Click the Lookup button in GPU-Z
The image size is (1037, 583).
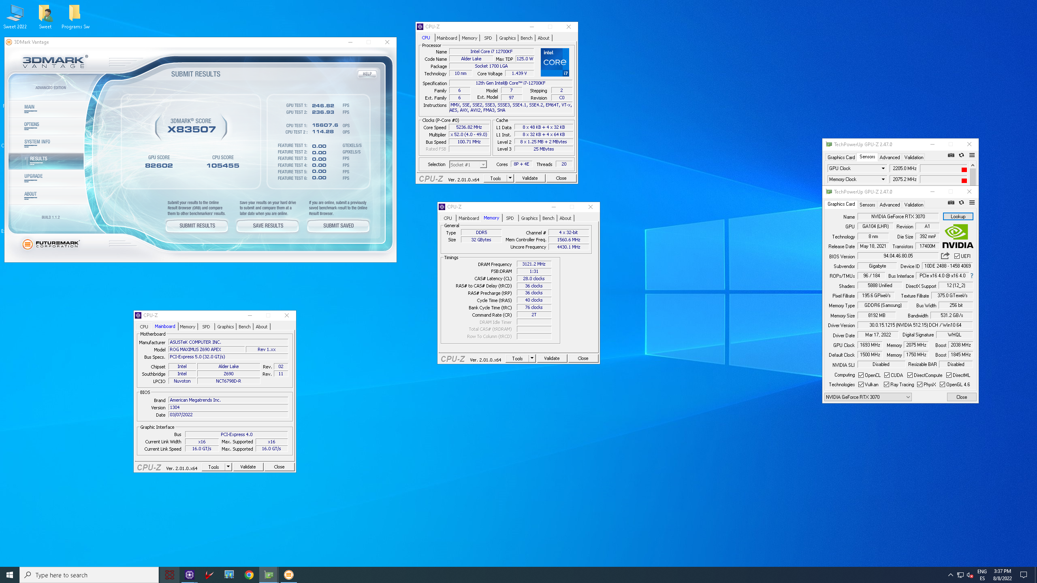coord(958,217)
